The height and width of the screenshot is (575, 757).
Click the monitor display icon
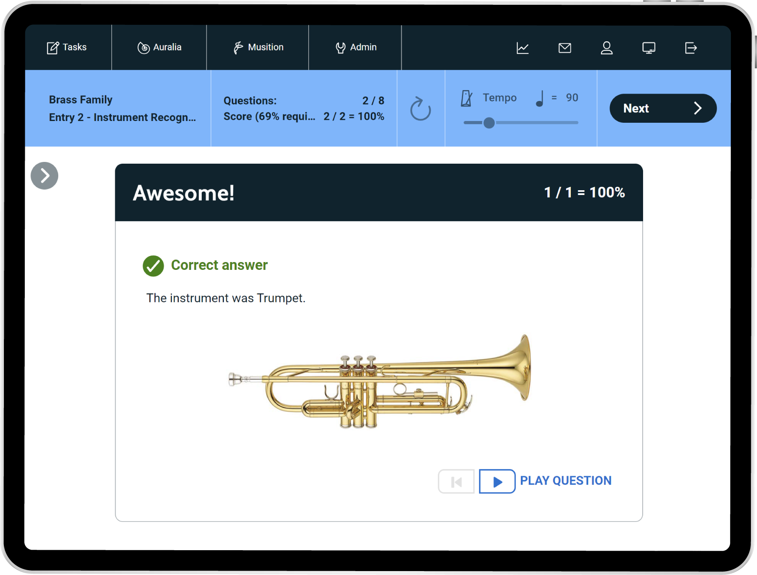point(649,48)
